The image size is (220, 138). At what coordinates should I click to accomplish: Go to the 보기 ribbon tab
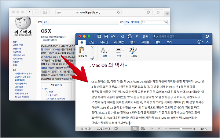click(169, 42)
